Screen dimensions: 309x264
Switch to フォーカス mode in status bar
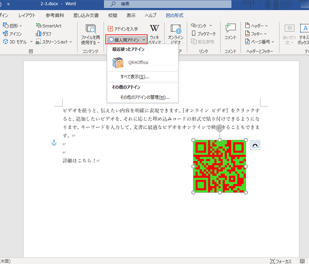click(281, 261)
